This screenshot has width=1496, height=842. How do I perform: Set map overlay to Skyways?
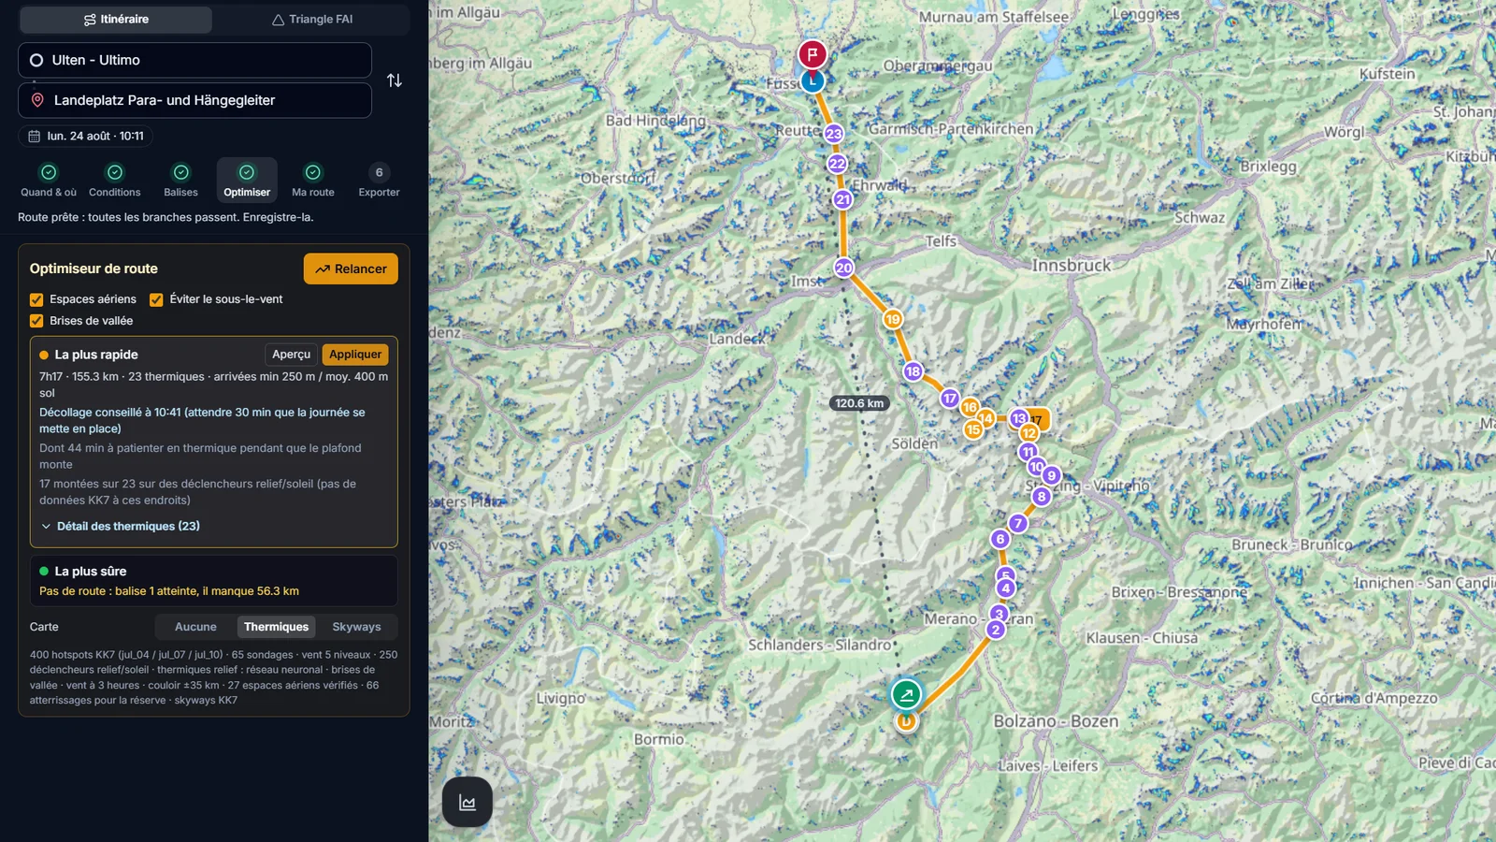[356, 627]
